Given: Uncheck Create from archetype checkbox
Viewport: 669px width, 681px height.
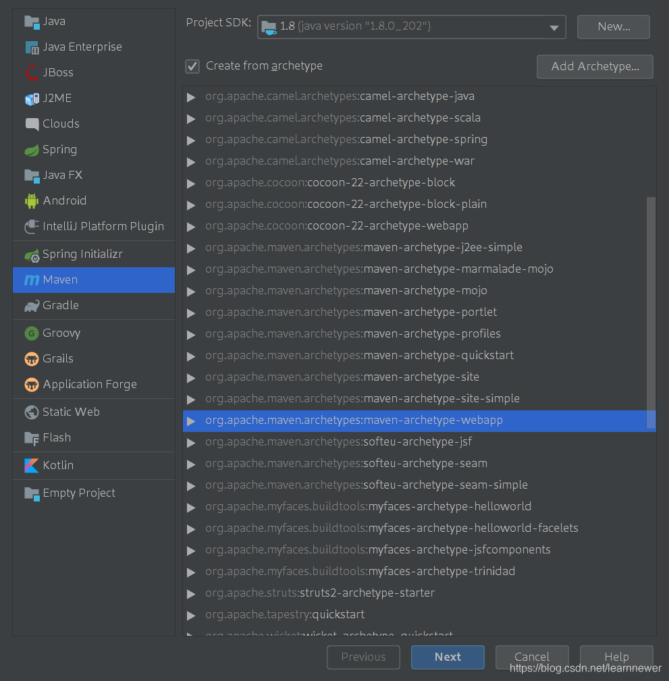Looking at the screenshot, I should click(x=192, y=66).
